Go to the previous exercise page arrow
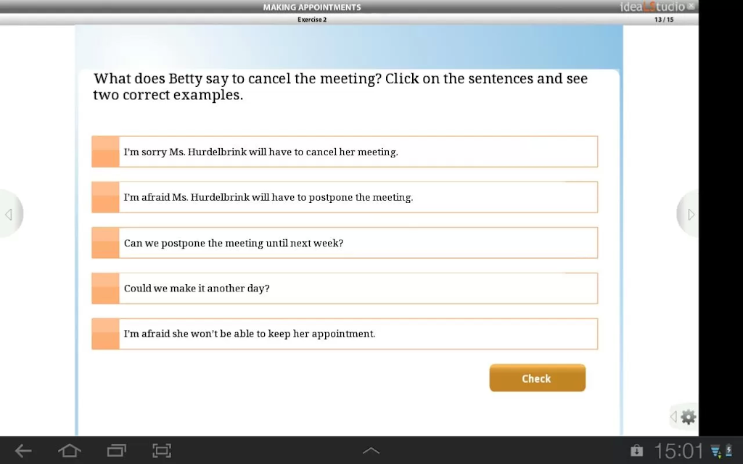Screen dimensions: 743x464 pos(9,215)
